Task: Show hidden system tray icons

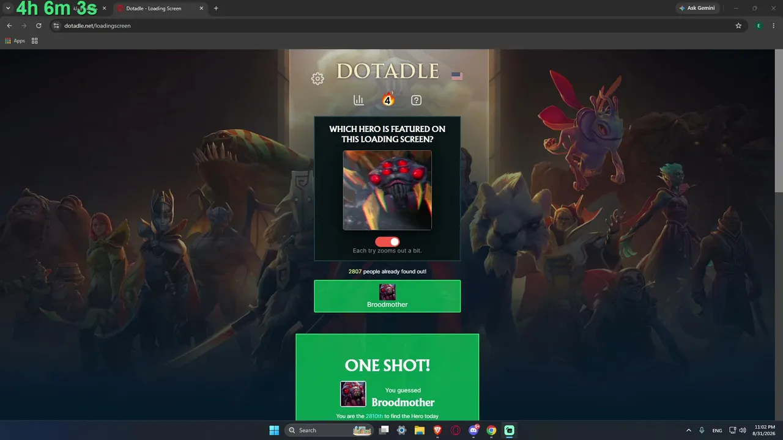Action: (689, 430)
